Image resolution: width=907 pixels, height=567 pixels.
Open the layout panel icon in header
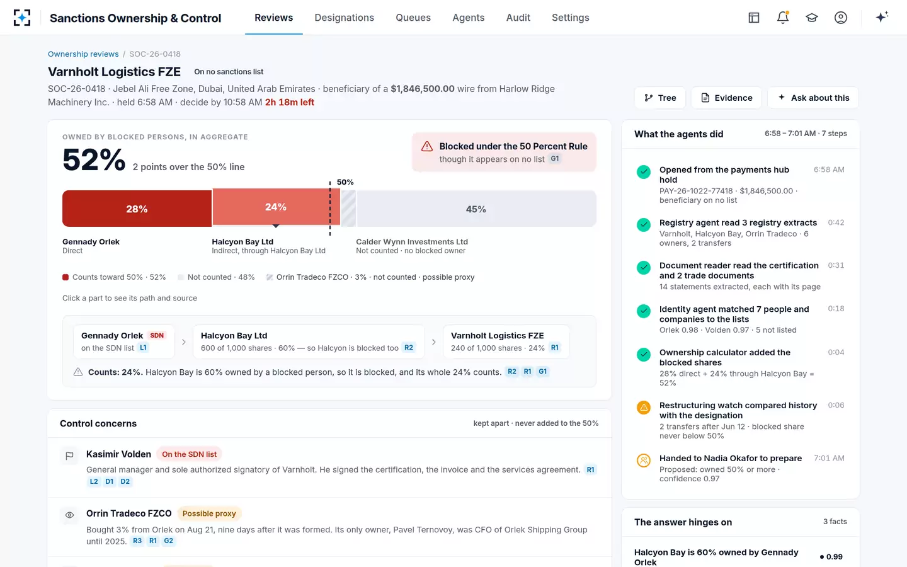tap(754, 18)
